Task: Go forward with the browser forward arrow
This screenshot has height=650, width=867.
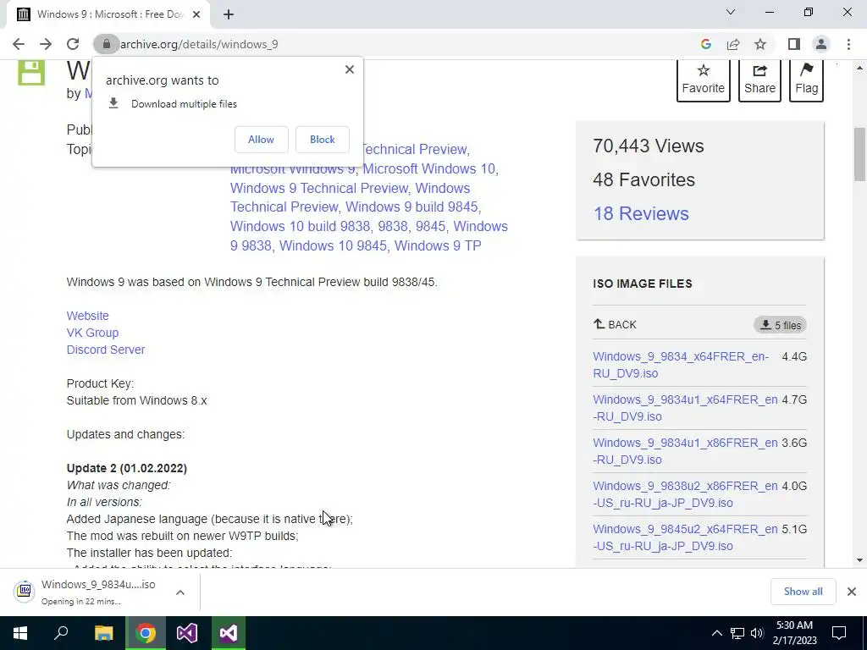Action: click(46, 44)
